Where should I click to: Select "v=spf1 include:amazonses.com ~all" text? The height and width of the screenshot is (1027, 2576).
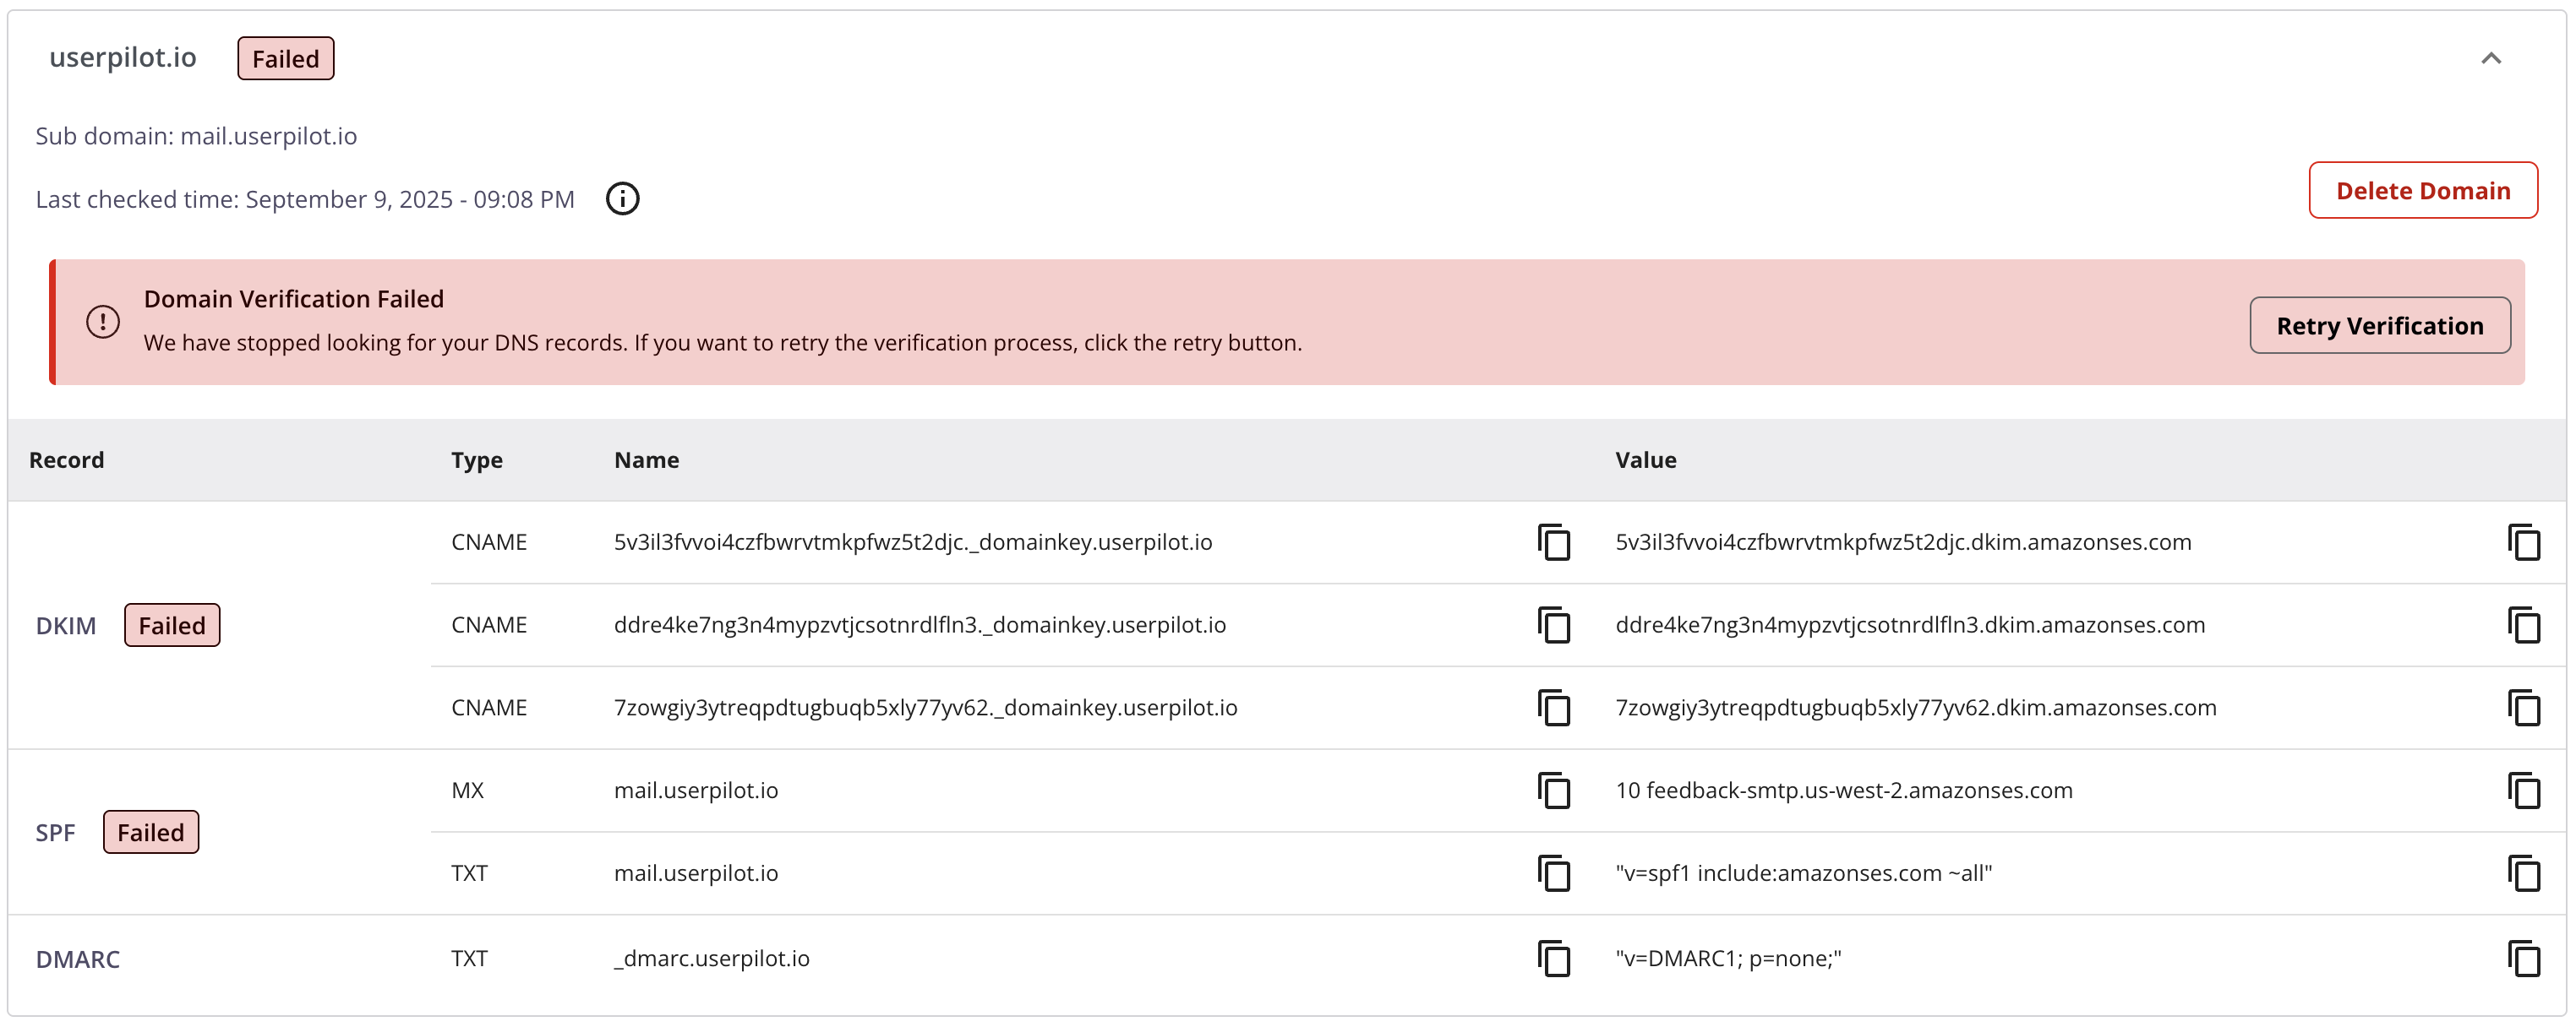click(x=1803, y=873)
